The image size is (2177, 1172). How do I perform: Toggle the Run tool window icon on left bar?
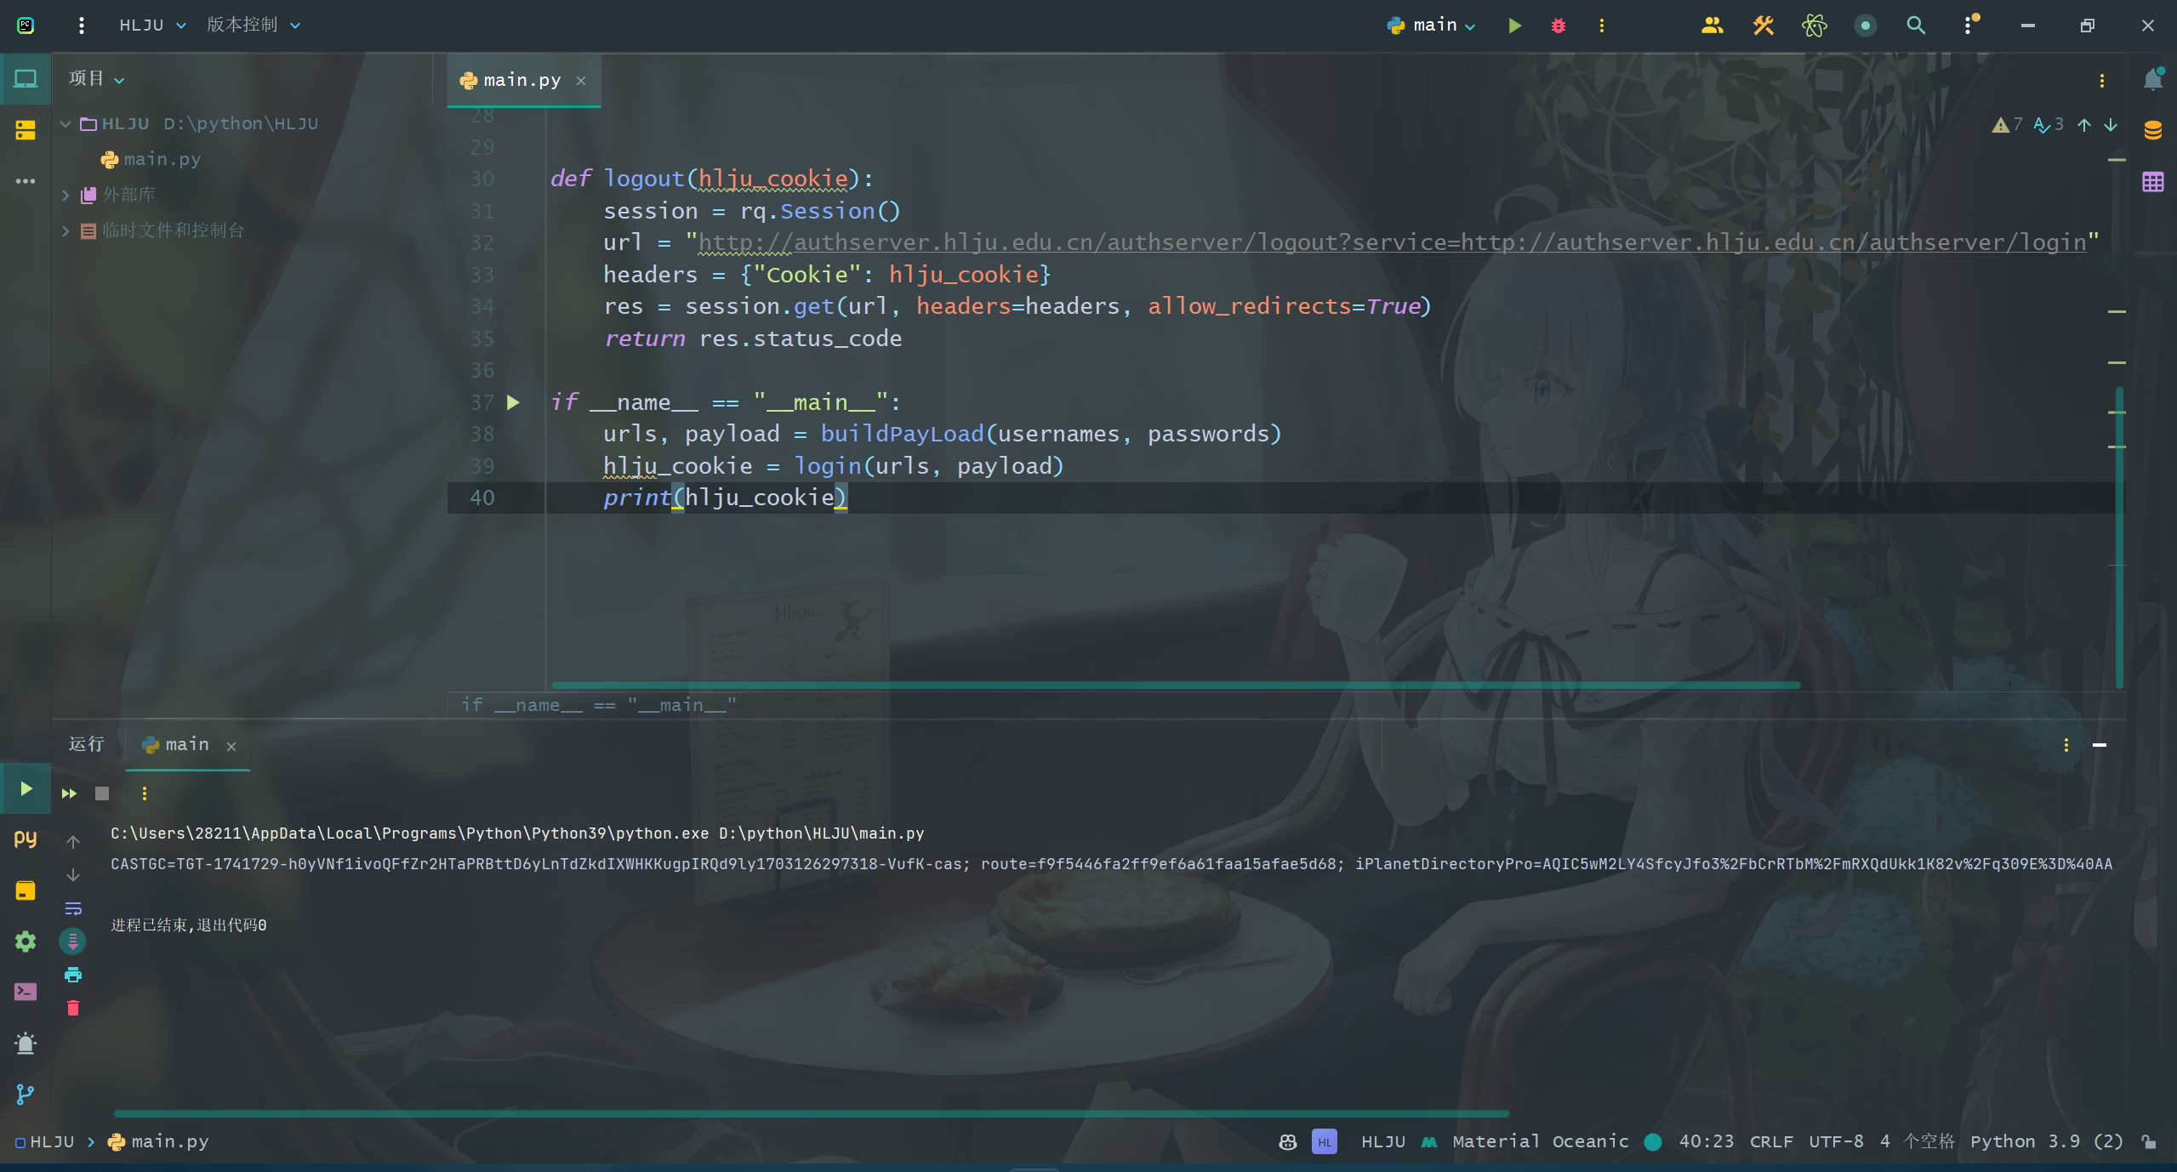tap(26, 788)
